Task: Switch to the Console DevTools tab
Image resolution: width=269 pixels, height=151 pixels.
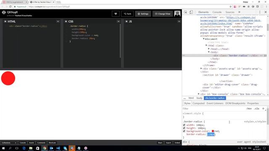Action: (x=217, y=12)
